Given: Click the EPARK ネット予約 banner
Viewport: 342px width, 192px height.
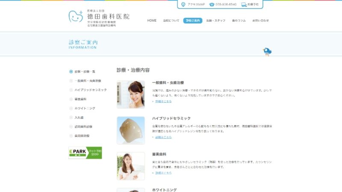Looking at the screenshot, I should [x=85, y=153].
